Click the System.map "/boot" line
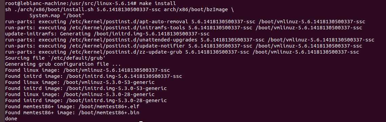 click(57, 16)
